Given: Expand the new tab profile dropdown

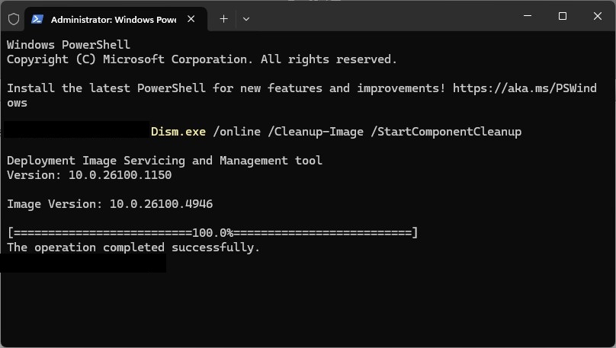Looking at the screenshot, I should tap(246, 19).
